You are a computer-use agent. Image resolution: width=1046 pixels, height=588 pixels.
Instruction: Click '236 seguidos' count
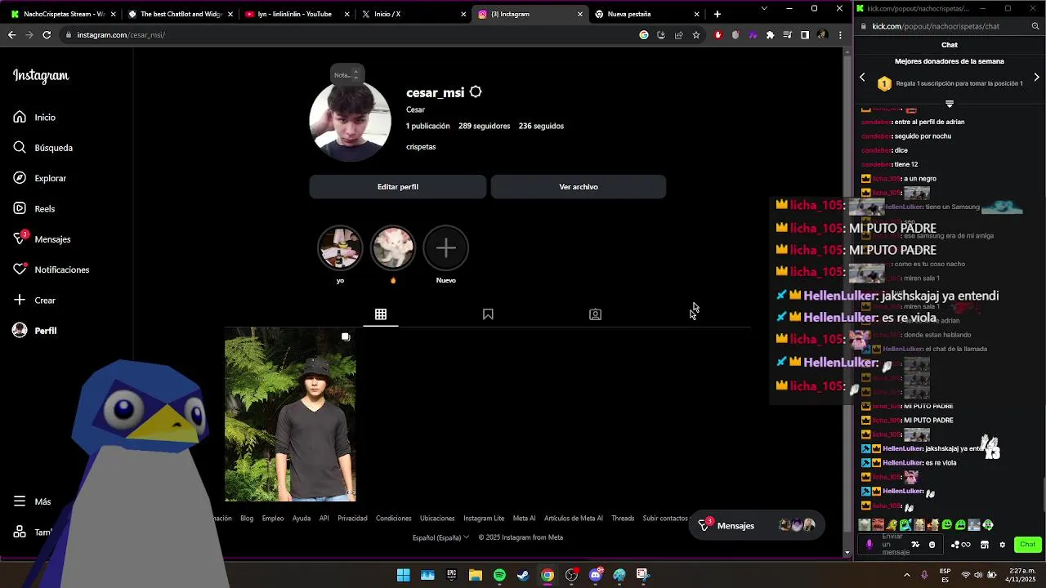tap(541, 126)
